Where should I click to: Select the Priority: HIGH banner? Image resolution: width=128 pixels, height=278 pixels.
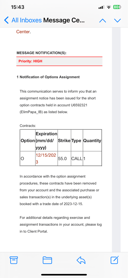pyautogui.click(x=59, y=61)
